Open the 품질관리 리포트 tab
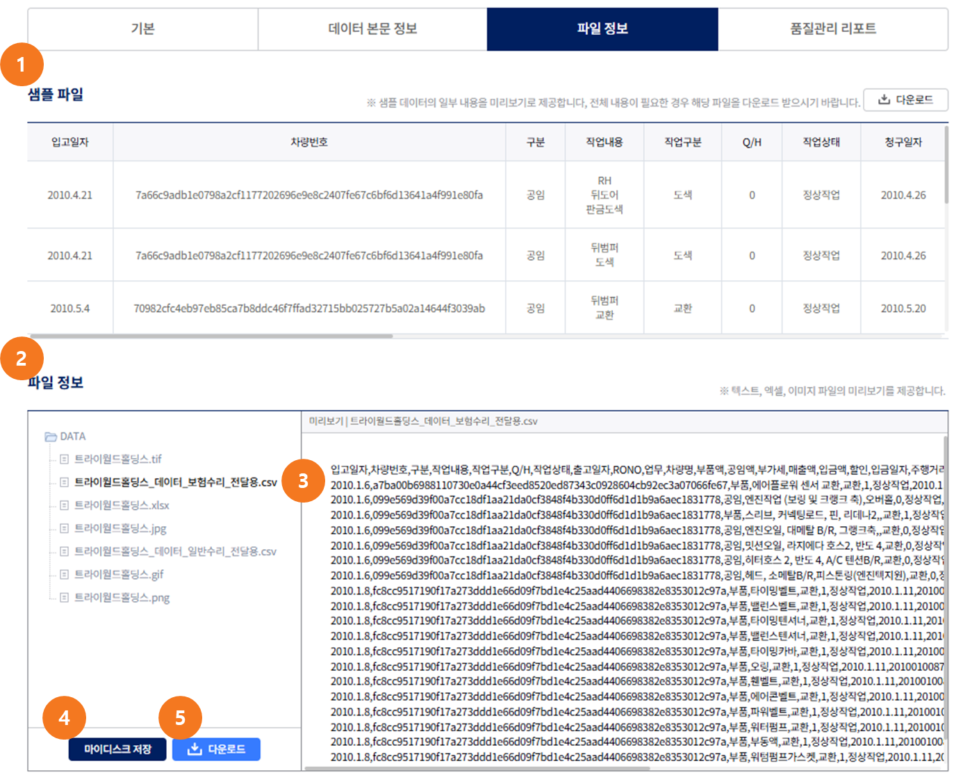963x782 pixels. pos(832,29)
